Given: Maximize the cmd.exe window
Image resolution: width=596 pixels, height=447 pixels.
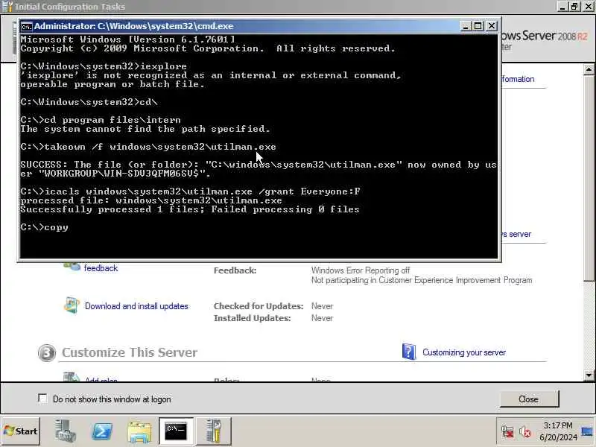Looking at the screenshot, I should click(x=478, y=26).
